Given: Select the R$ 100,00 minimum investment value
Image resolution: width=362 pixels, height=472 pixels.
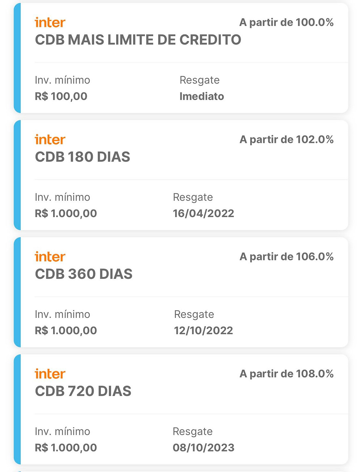Looking at the screenshot, I should 61,96.
